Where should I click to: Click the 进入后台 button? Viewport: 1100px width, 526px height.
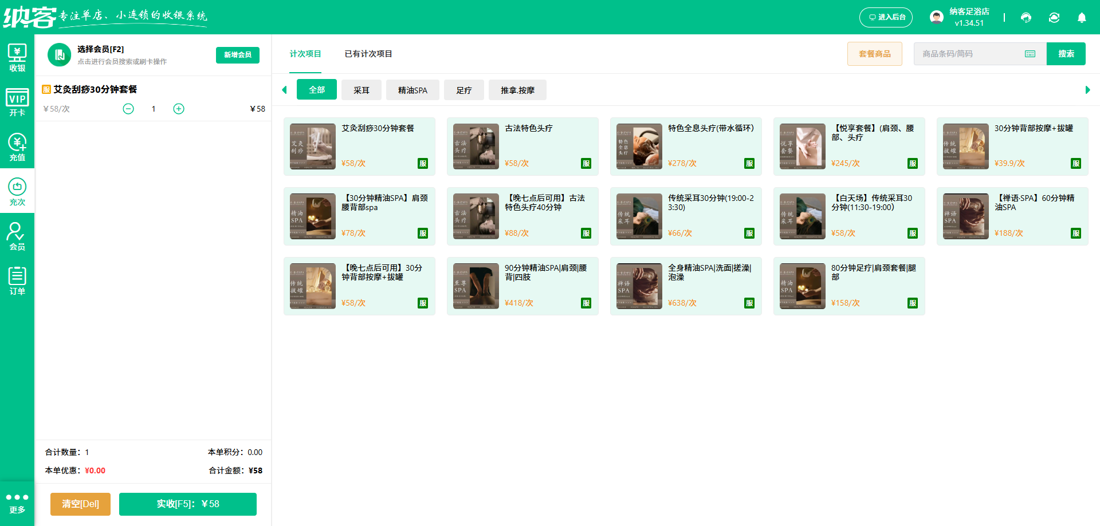(886, 17)
